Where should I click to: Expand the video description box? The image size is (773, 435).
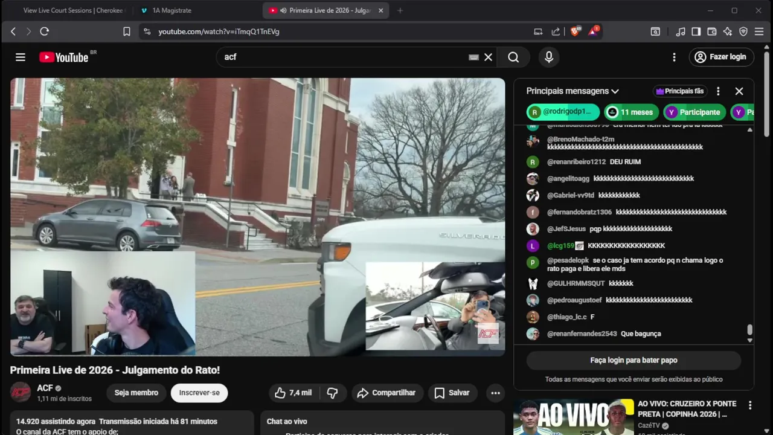click(132, 423)
